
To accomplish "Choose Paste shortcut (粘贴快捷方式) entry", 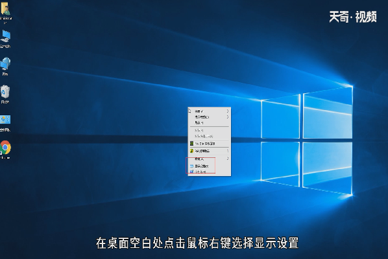I will coord(210,136).
